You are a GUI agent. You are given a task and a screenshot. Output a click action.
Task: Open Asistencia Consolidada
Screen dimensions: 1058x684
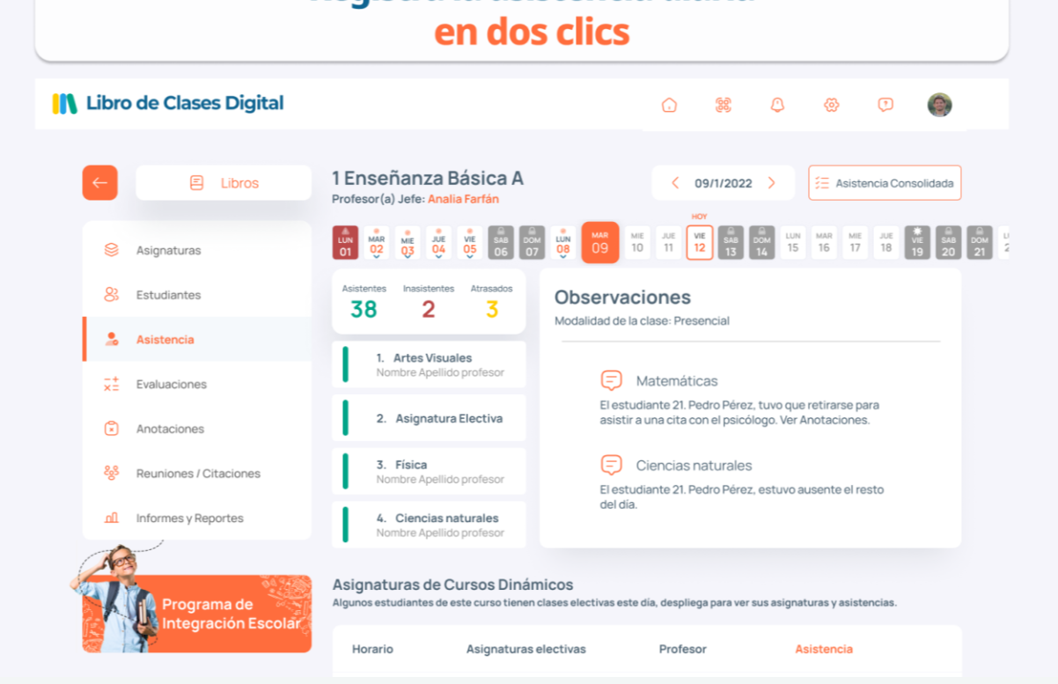[x=884, y=182]
